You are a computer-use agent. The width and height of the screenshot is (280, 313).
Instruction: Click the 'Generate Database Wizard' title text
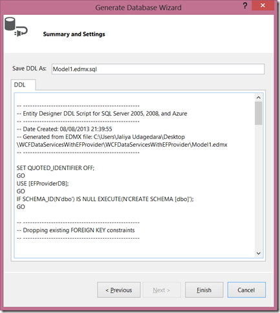(x=138, y=8)
